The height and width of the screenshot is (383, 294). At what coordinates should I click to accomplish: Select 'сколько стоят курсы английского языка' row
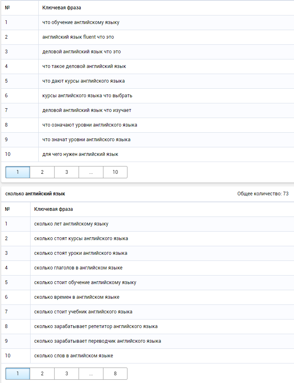tap(148, 239)
